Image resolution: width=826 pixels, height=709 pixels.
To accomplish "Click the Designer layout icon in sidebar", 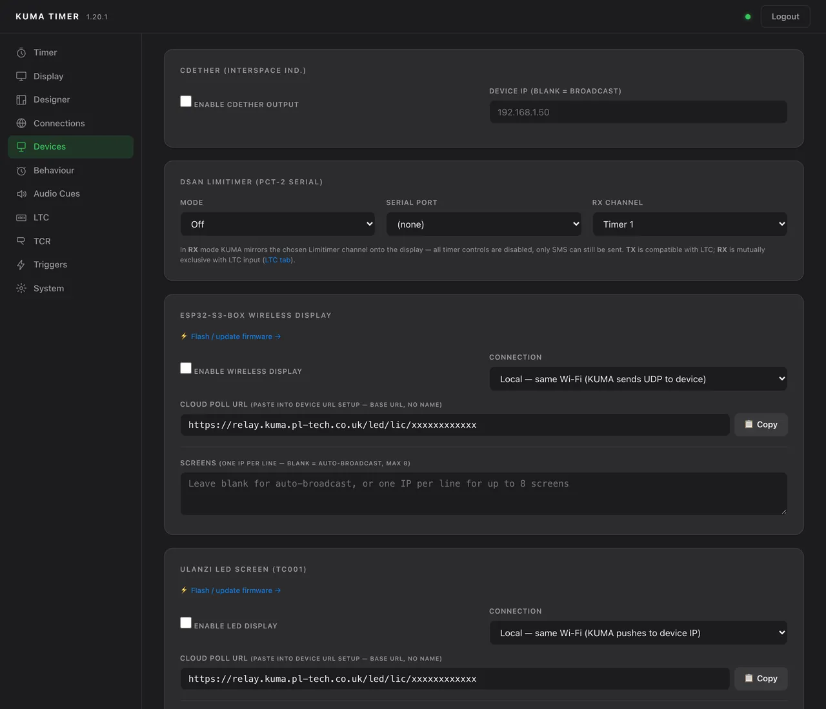I will pos(21,100).
